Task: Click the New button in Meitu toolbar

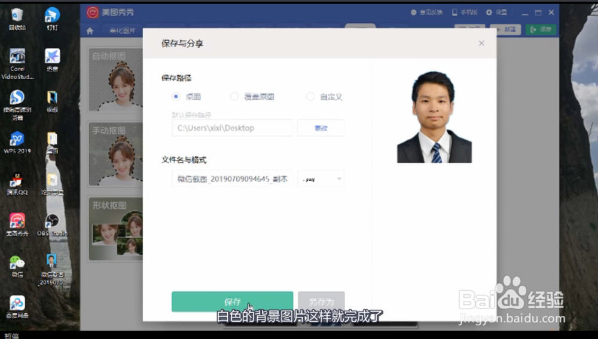Action: click(x=505, y=29)
